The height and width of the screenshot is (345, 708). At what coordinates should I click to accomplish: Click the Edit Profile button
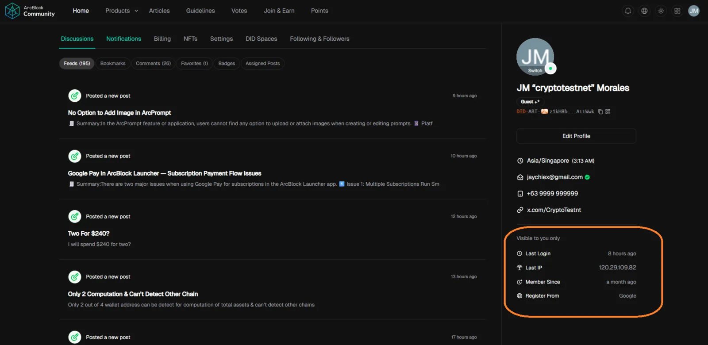click(576, 136)
